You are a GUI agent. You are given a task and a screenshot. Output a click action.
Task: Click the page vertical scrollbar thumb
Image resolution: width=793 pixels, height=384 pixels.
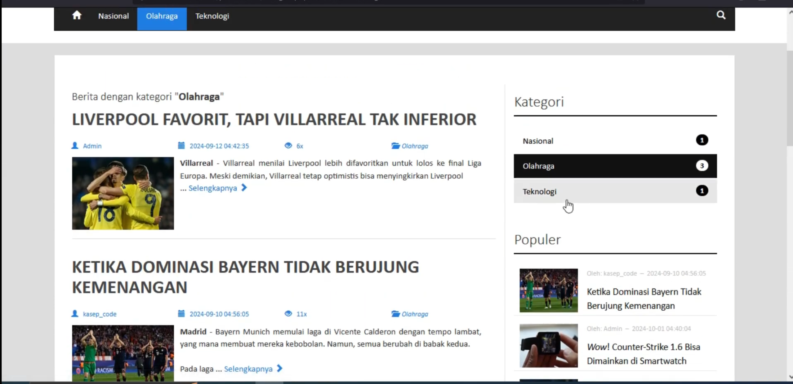[790, 98]
